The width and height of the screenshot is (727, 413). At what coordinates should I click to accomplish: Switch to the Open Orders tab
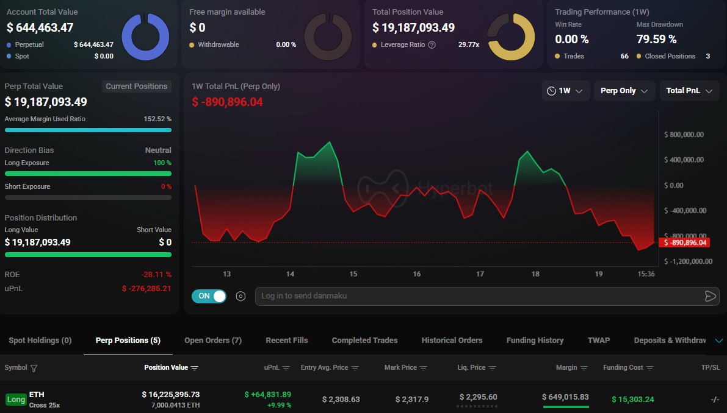click(x=212, y=341)
